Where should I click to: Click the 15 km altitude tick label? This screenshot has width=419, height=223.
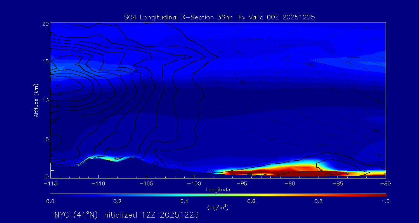(x=45, y=62)
